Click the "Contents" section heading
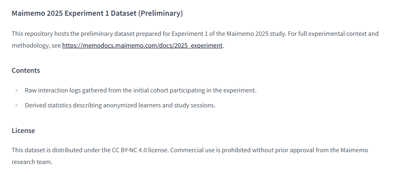 26,70
